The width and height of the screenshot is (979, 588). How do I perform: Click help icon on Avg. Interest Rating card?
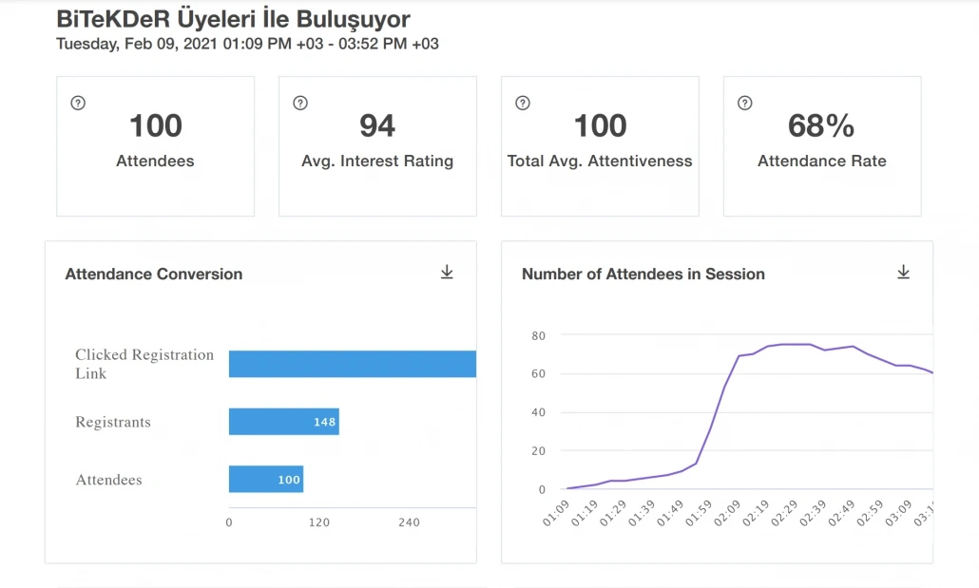300,103
